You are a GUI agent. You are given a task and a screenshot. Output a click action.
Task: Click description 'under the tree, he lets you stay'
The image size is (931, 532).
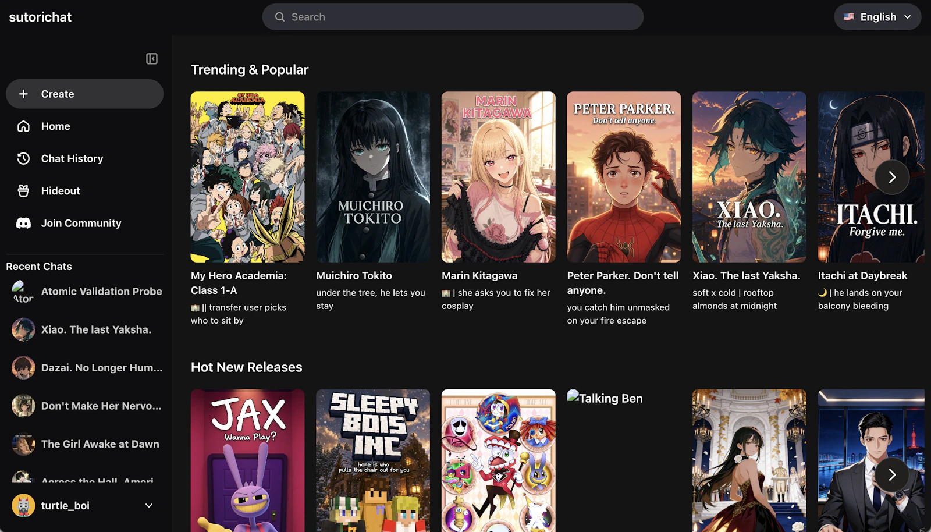[371, 299]
